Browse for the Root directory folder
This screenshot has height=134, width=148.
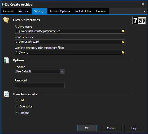123,42
